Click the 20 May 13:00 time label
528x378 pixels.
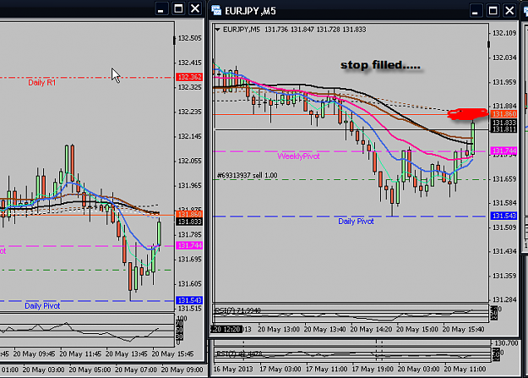[x=279, y=329]
